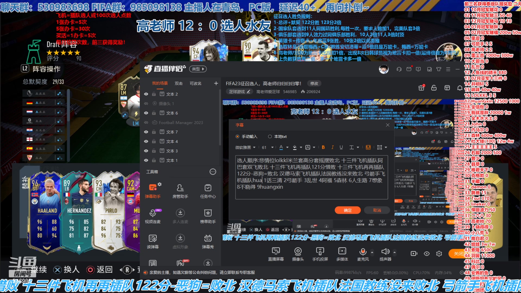Viewport: 521px width, 293px height.
Task: Toggle the preview eye icon near settings
Action: pyautogui.click(x=427, y=254)
